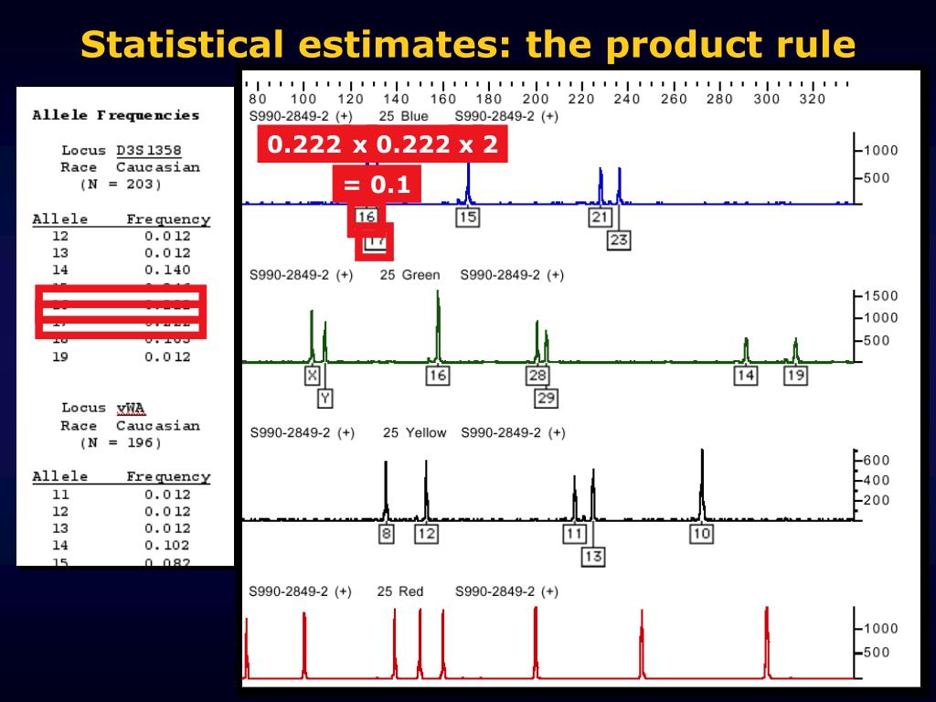Click the 1500 value on the green panel axis
Image resolution: width=936 pixels, height=702 pixels.
880,296
